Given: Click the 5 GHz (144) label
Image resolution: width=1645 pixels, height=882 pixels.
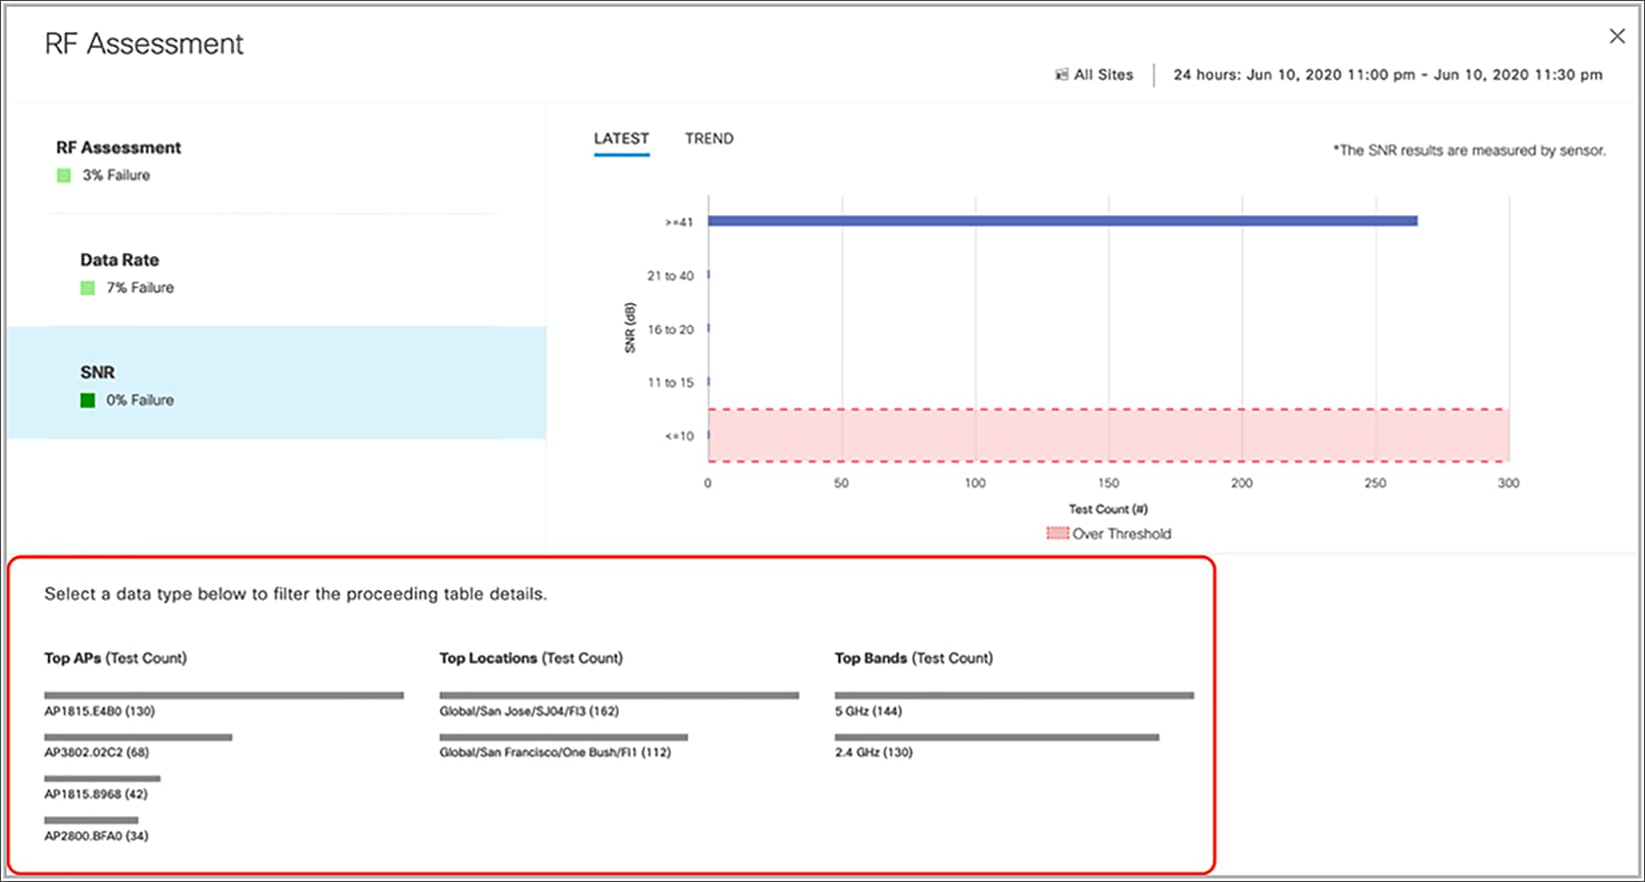Looking at the screenshot, I should 868,712.
